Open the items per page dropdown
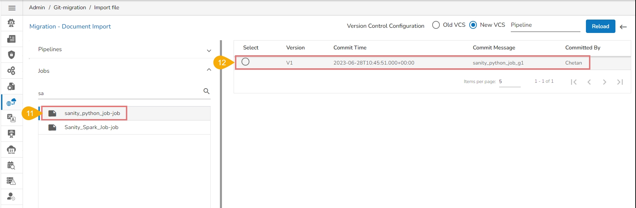The width and height of the screenshot is (636, 208). pyautogui.click(x=509, y=82)
